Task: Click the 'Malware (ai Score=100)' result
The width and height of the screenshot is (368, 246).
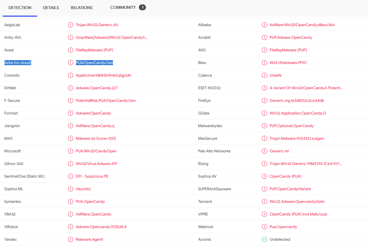Action: 96,139
